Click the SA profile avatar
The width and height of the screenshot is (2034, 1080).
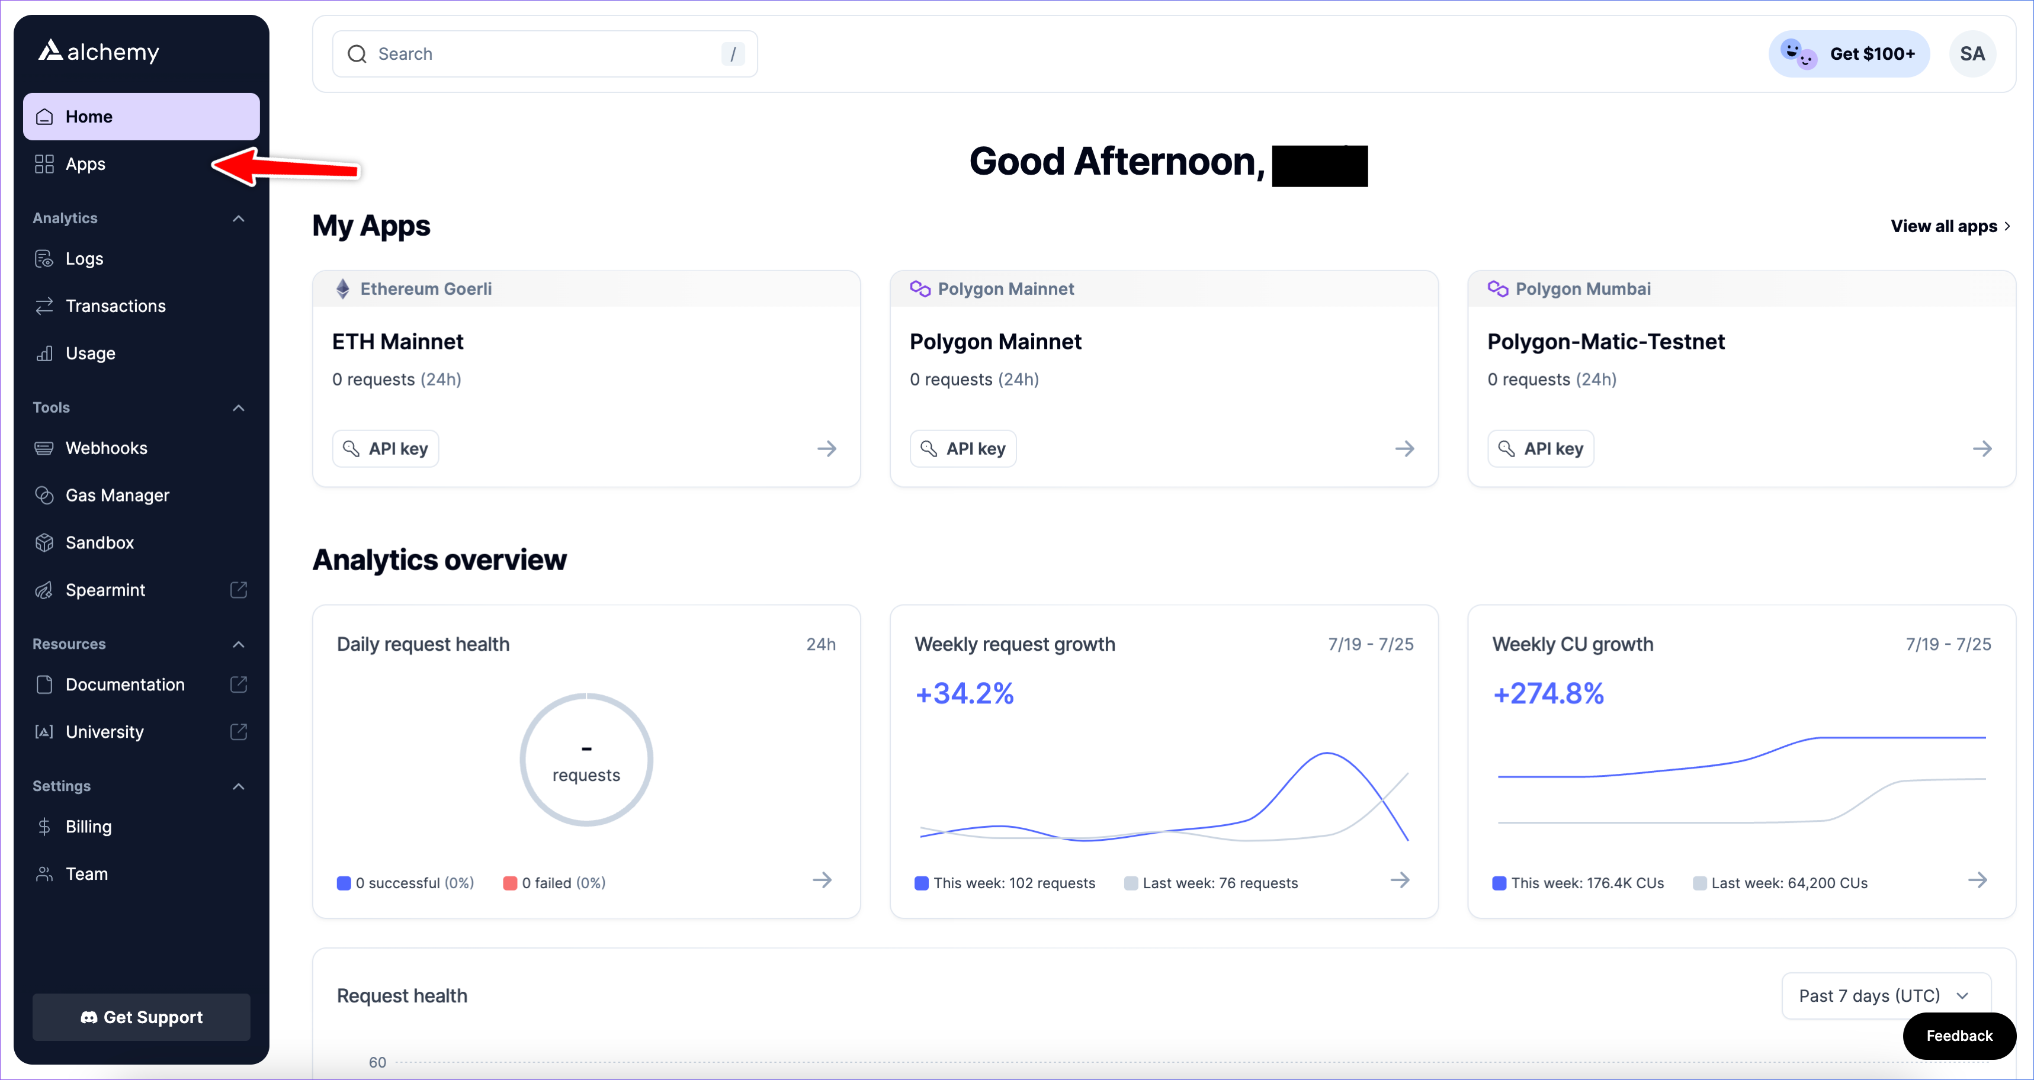(1972, 54)
